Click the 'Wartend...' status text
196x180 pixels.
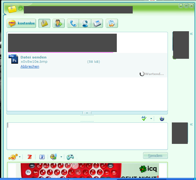(x=154, y=74)
